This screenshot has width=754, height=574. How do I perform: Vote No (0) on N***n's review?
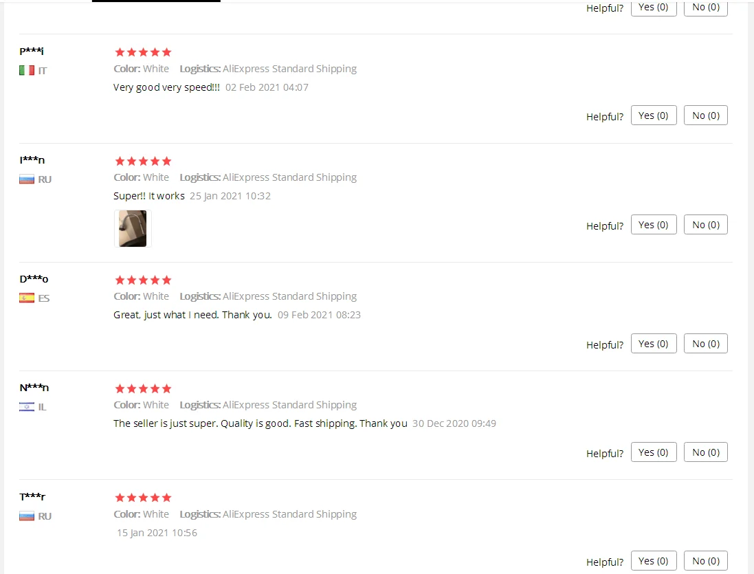705,452
